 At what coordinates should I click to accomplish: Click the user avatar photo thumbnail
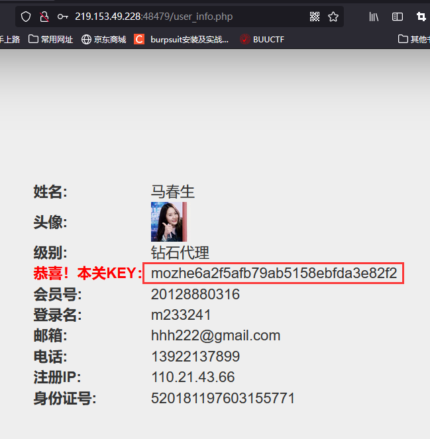pyautogui.click(x=169, y=222)
